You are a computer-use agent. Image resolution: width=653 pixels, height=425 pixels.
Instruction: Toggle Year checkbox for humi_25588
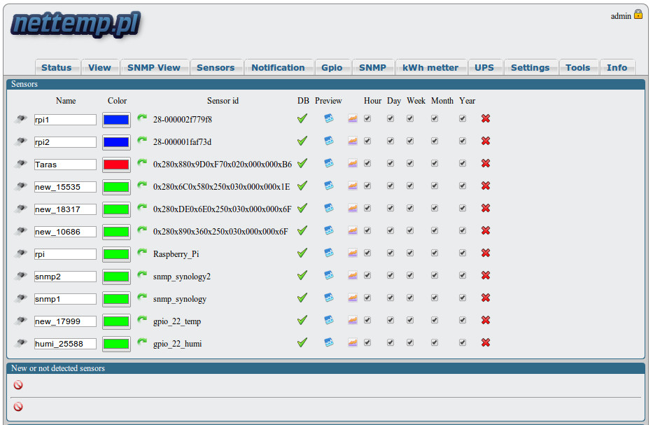(462, 342)
